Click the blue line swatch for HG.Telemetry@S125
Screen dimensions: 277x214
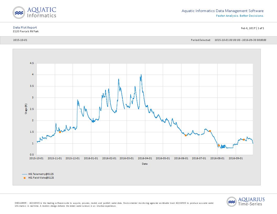(25, 174)
